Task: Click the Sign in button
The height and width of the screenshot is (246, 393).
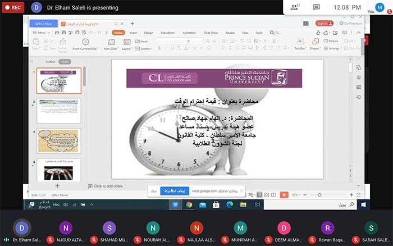Action: point(325,24)
